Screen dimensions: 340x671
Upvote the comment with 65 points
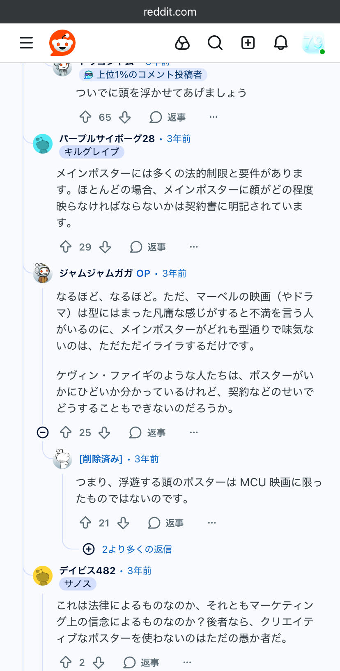(85, 117)
